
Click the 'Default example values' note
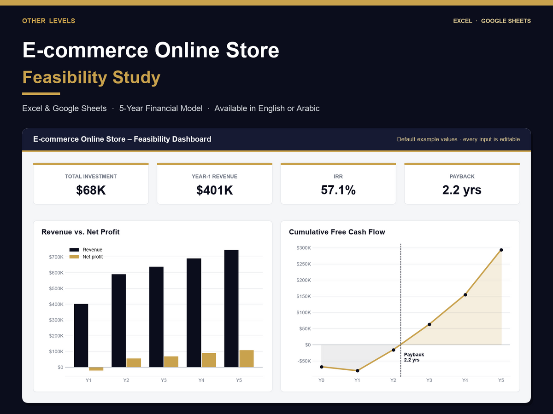[x=459, y=139]
